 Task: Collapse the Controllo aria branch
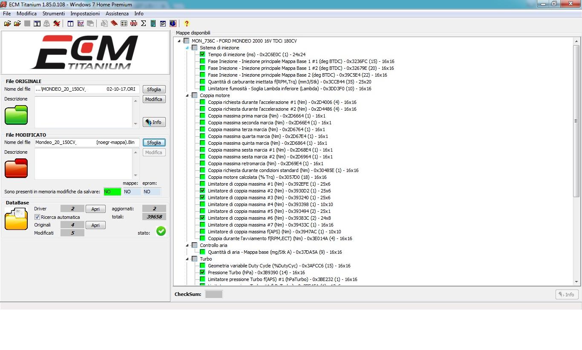[187, 245]
